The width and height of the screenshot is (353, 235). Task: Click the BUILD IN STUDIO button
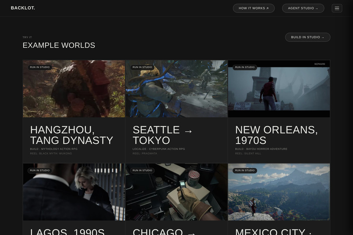[x=307, y=37]
